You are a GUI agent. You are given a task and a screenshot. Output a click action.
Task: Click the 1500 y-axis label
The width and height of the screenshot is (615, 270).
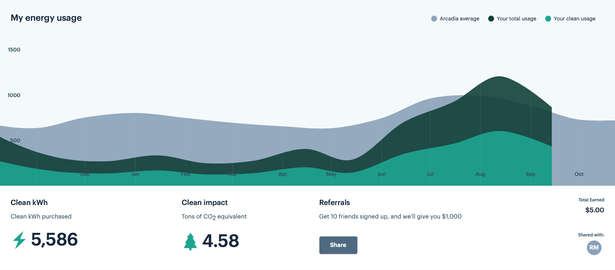pyautogui.click(x=14, y=50)
